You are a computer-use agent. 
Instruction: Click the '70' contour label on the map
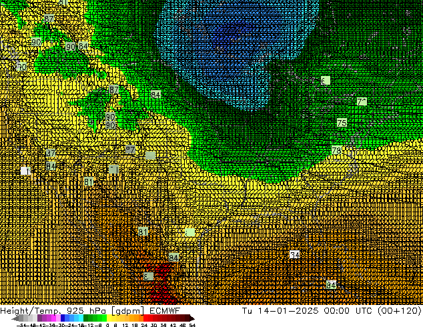(22, 67)
